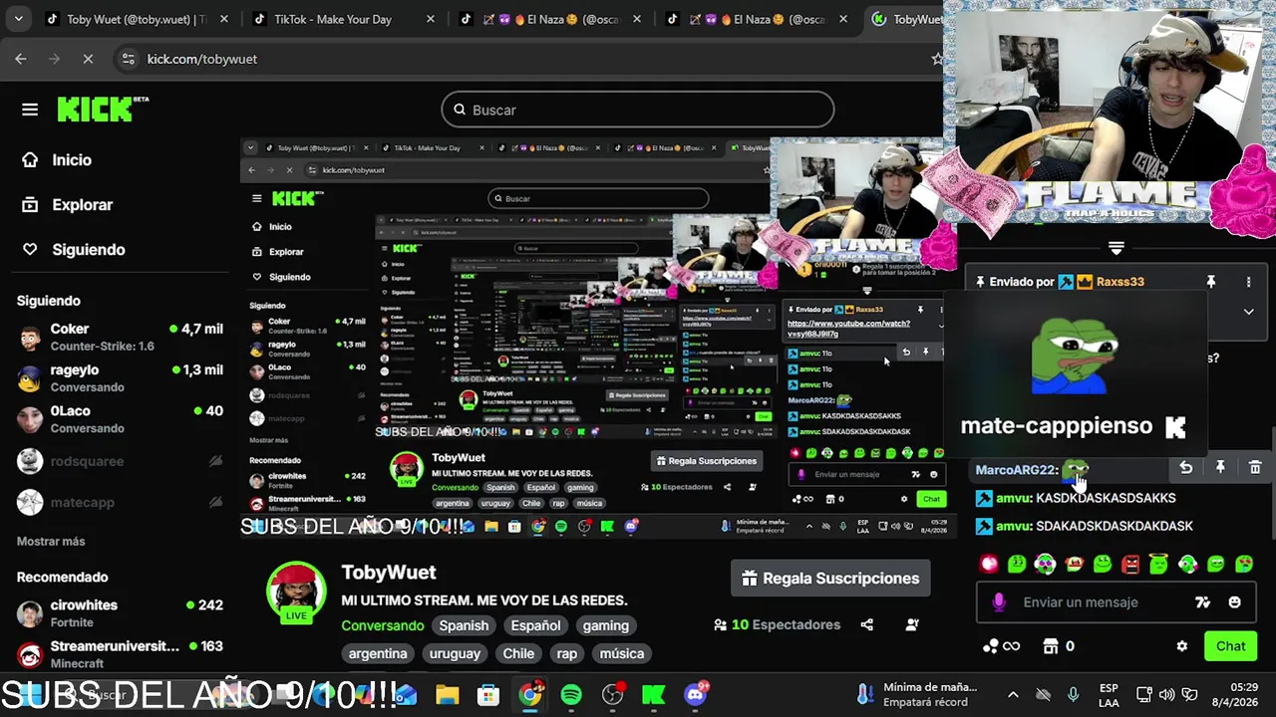Click the follow user icon beside share
This screenshot has height=717, width=1276.
pos(912,624)
